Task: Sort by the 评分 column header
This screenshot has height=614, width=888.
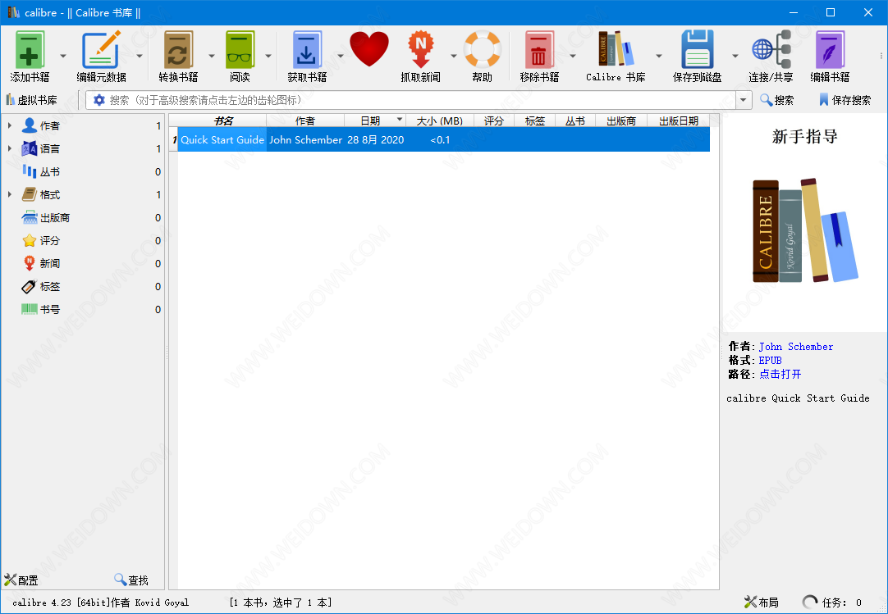Action: pyautogui.click(x=493, y=121)
